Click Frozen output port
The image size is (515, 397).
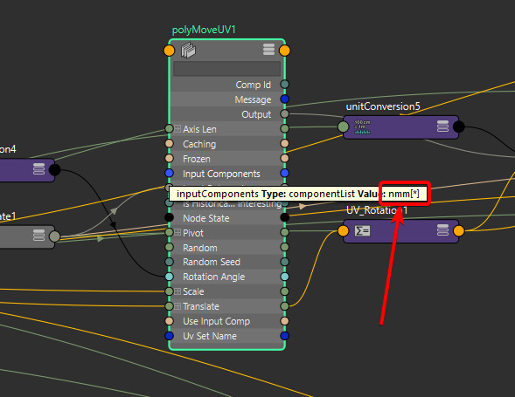click(x=284, y=158)
